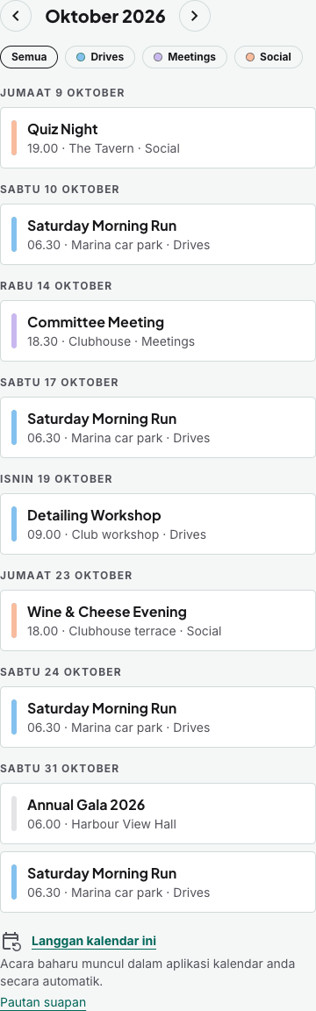316x1011 pixels.
Task: Open Saturday Morning Run on 10 Oktober
Action: click(158, 234)
